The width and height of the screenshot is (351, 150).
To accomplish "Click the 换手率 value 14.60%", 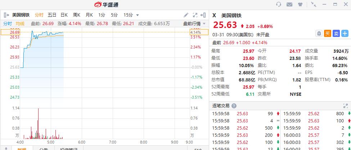I will click(340, 58).
